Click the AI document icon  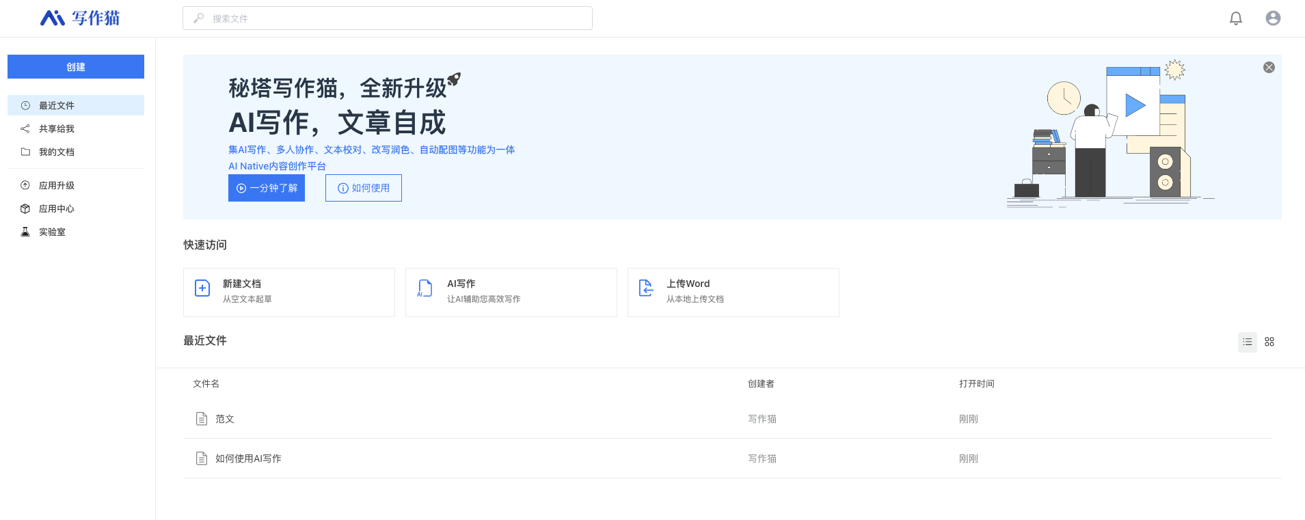425,288
